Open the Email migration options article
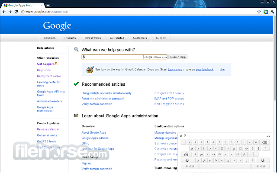Viewport: 277px width, 173px height. point(169,104)
